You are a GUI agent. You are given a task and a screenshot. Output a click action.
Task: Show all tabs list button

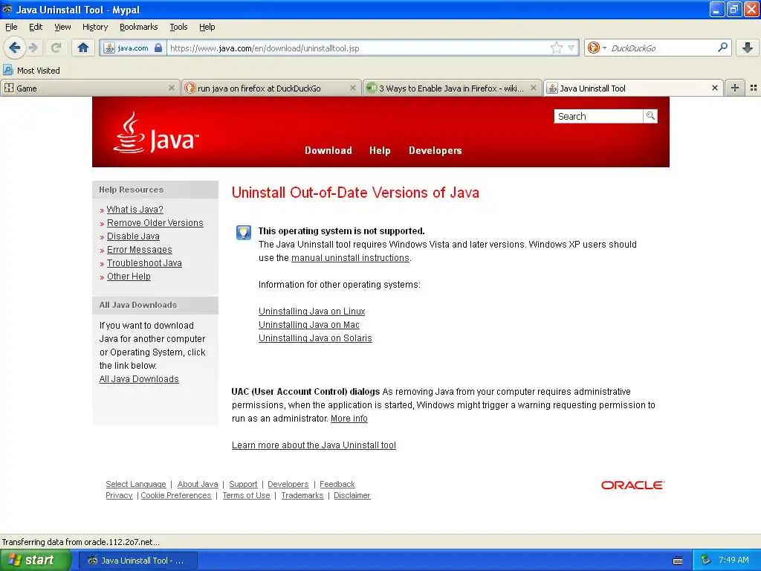(x=754, y=88)
